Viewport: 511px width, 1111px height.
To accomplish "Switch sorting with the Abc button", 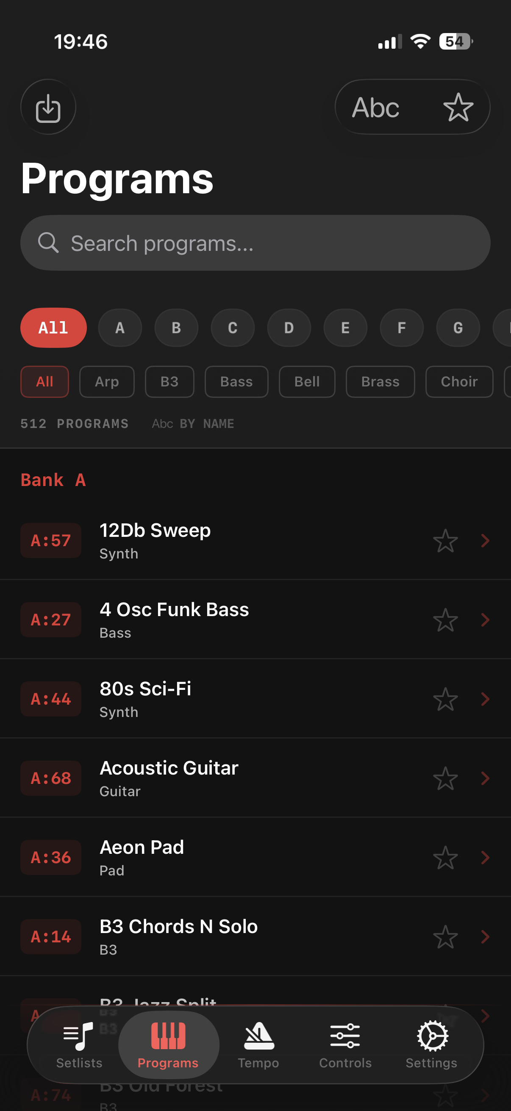I will click(375, 107).
